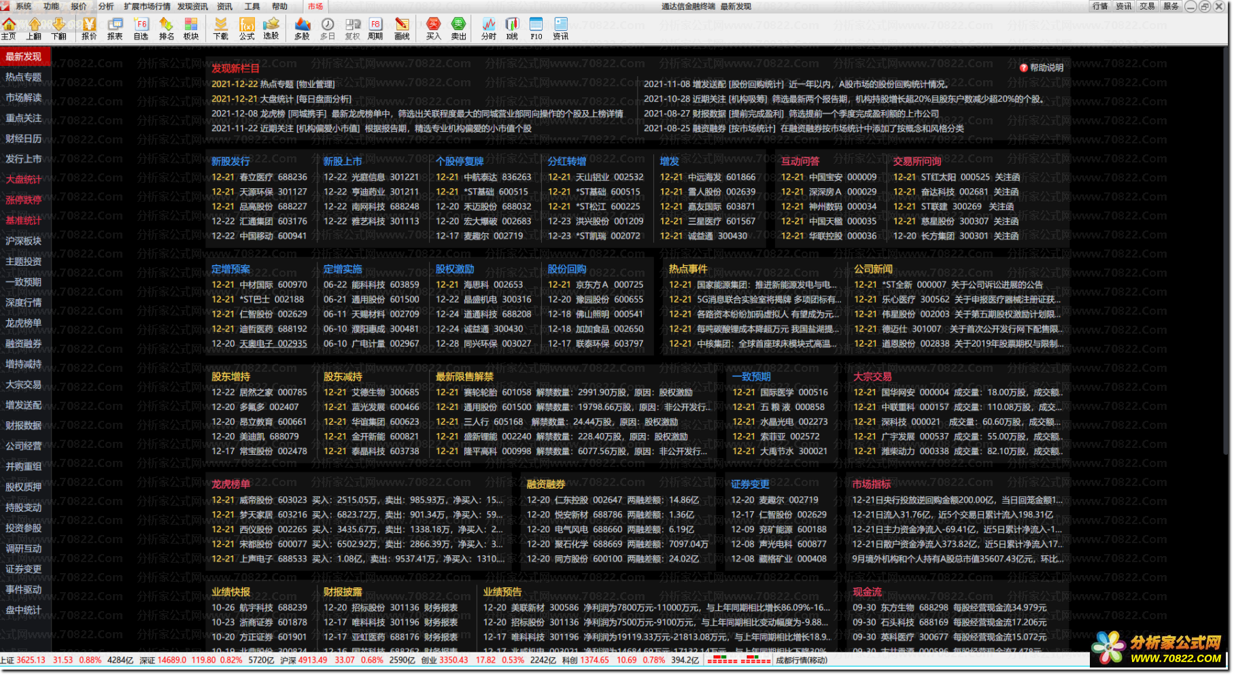Screen dimensions: 1234x675
Task: Open the 股份回购 section header
Action: coord(567,269)
